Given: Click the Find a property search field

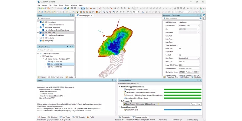Looking at the screenshot, I should pos(181,18).
